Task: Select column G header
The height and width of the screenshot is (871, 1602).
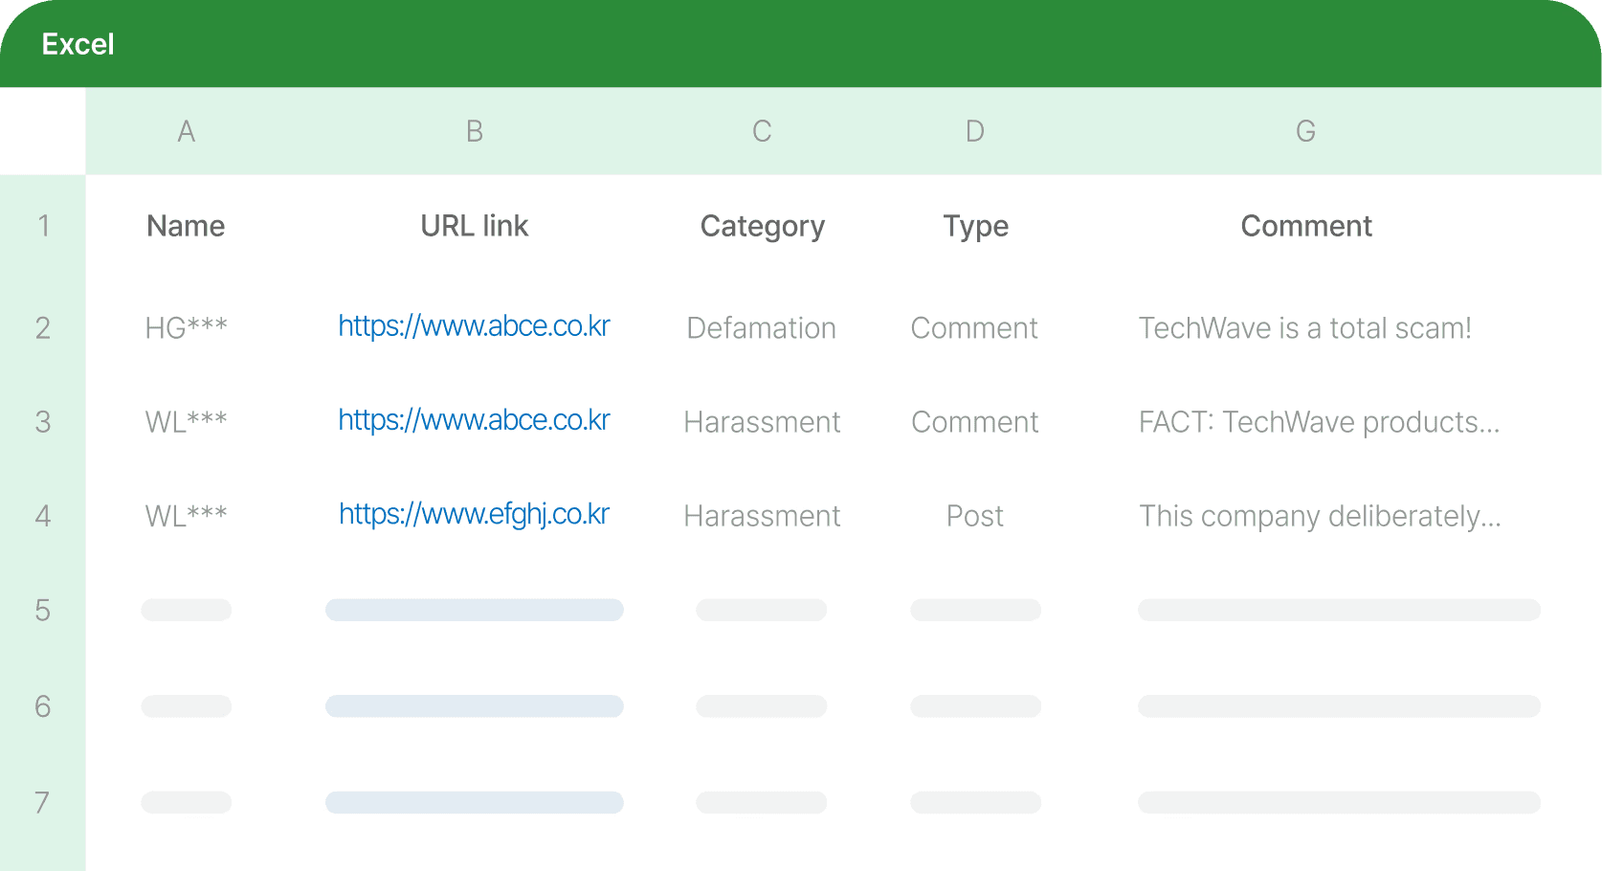Action: coord(1306,131)
